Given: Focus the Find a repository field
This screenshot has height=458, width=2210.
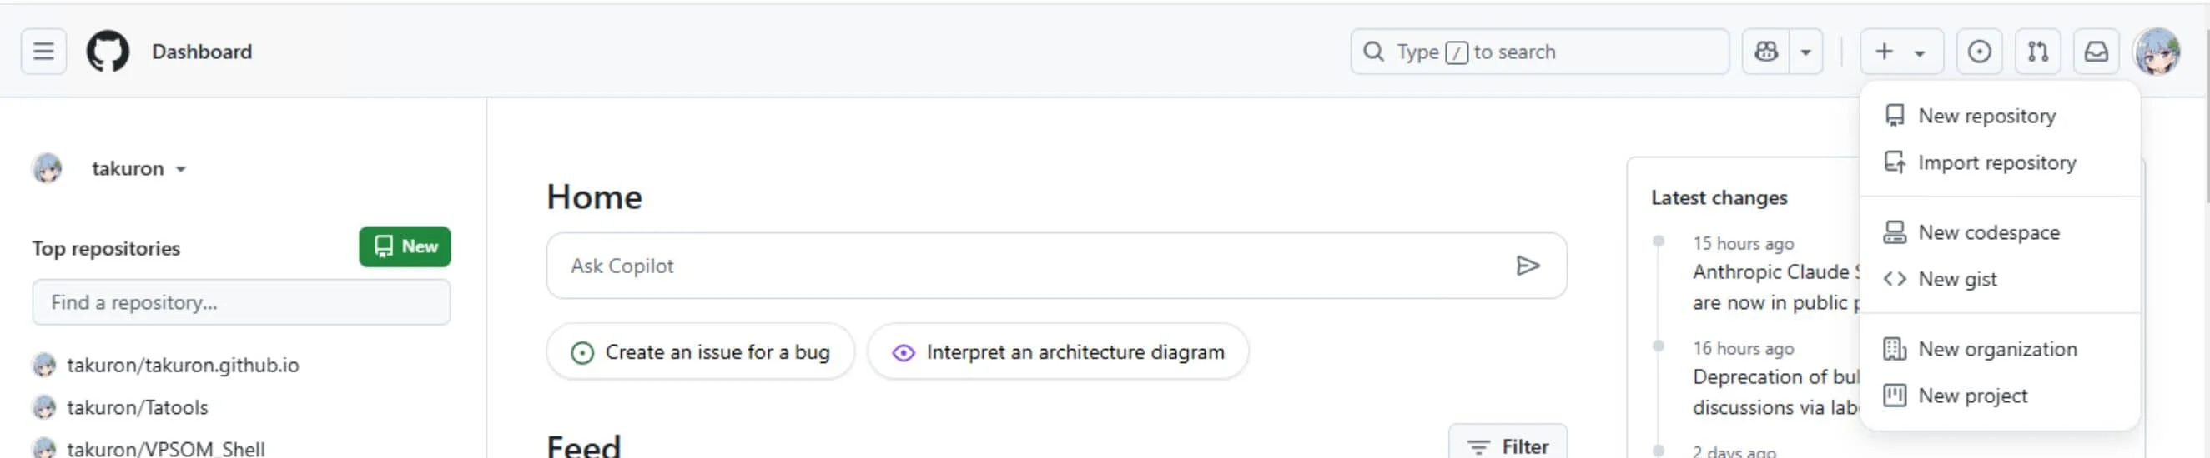Looking at the screenshot, I should [x=241, y=302].
